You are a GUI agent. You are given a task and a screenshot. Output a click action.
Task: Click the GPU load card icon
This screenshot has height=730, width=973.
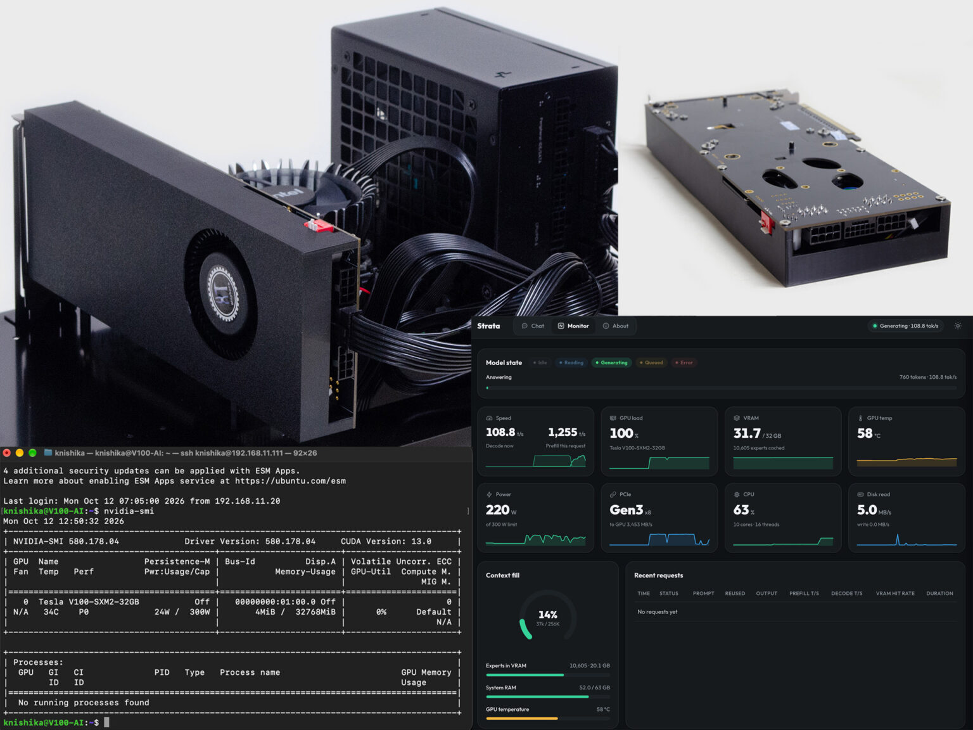613,418
